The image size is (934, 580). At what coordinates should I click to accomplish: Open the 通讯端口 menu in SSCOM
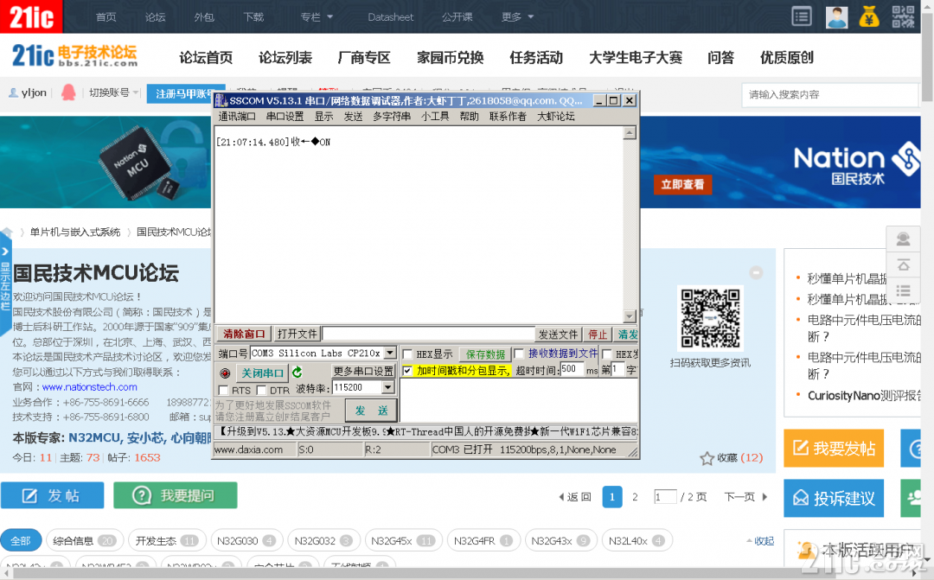click(237, 117)
